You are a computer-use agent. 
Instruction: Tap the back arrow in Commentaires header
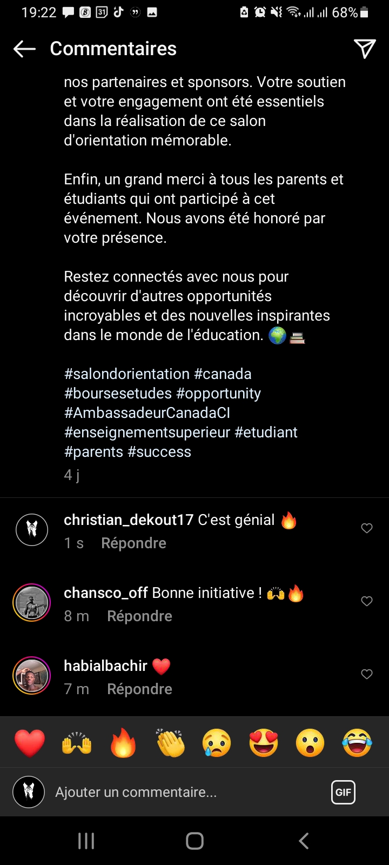coord(24,49)
